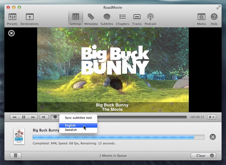226x165 pixels.
Task: Close the video preview overlay
Action: 11,33
